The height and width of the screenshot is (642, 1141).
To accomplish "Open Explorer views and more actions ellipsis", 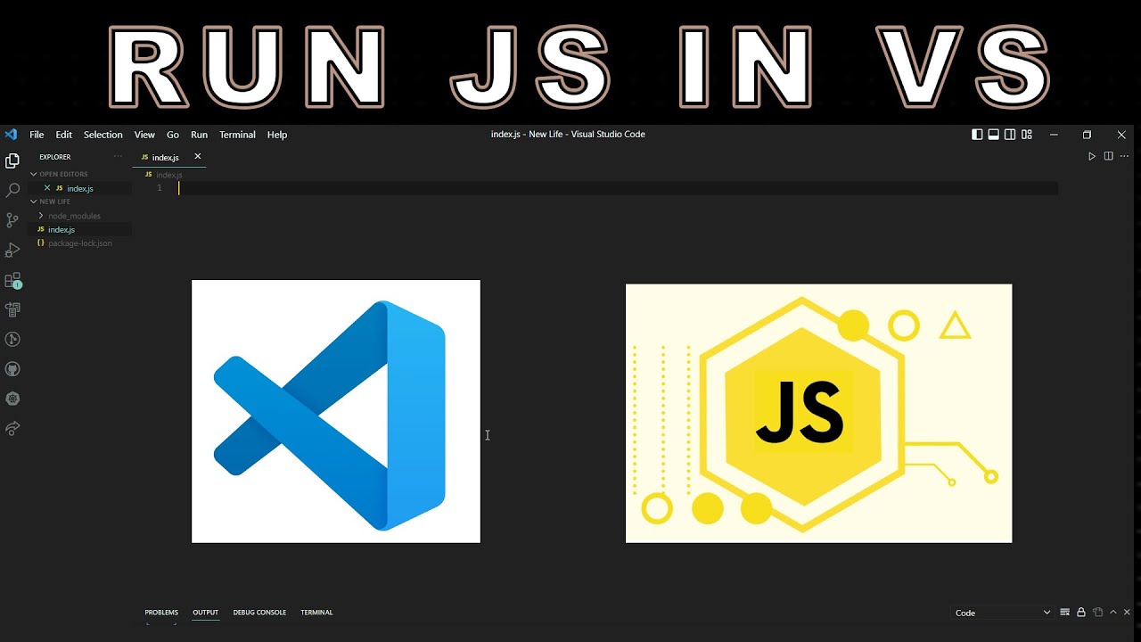I will click(118, 157).
